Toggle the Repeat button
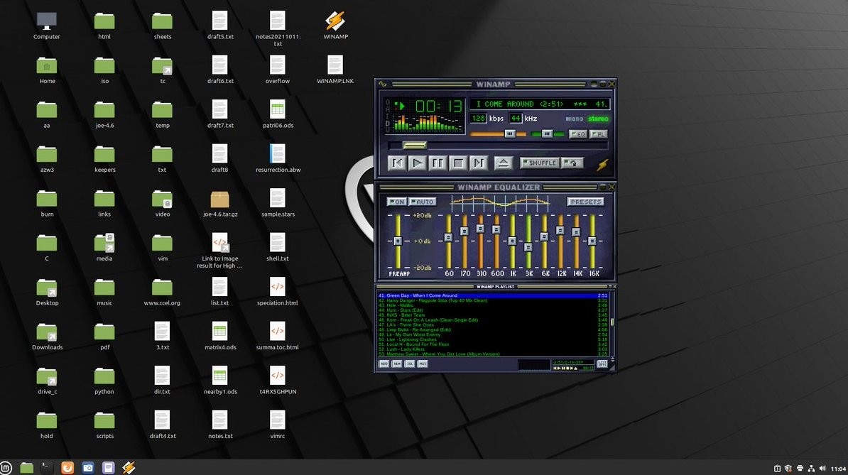The height and width of the screenshot is (475, 848). point(572,163)
